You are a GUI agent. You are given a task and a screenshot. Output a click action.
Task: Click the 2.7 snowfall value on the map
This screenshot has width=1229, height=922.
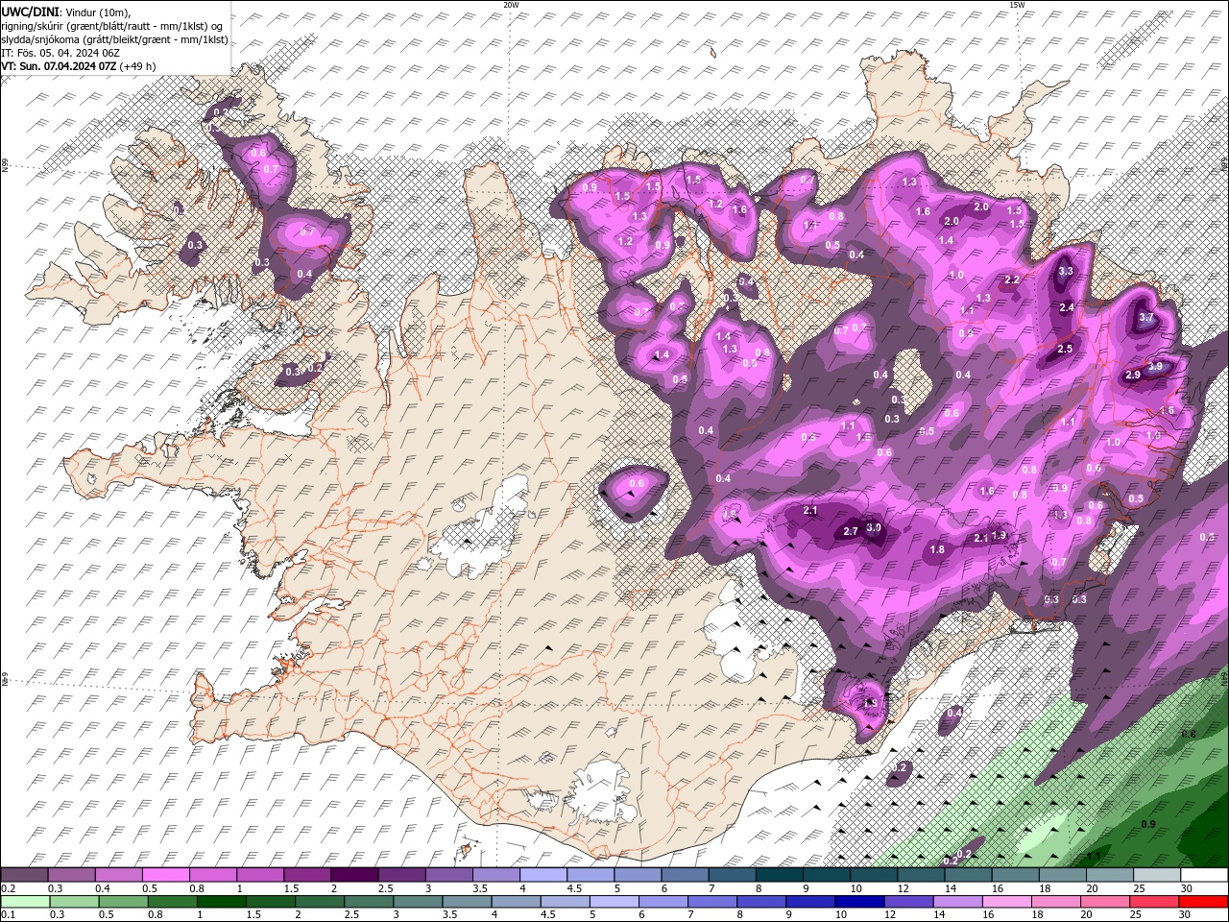(851, 532)
